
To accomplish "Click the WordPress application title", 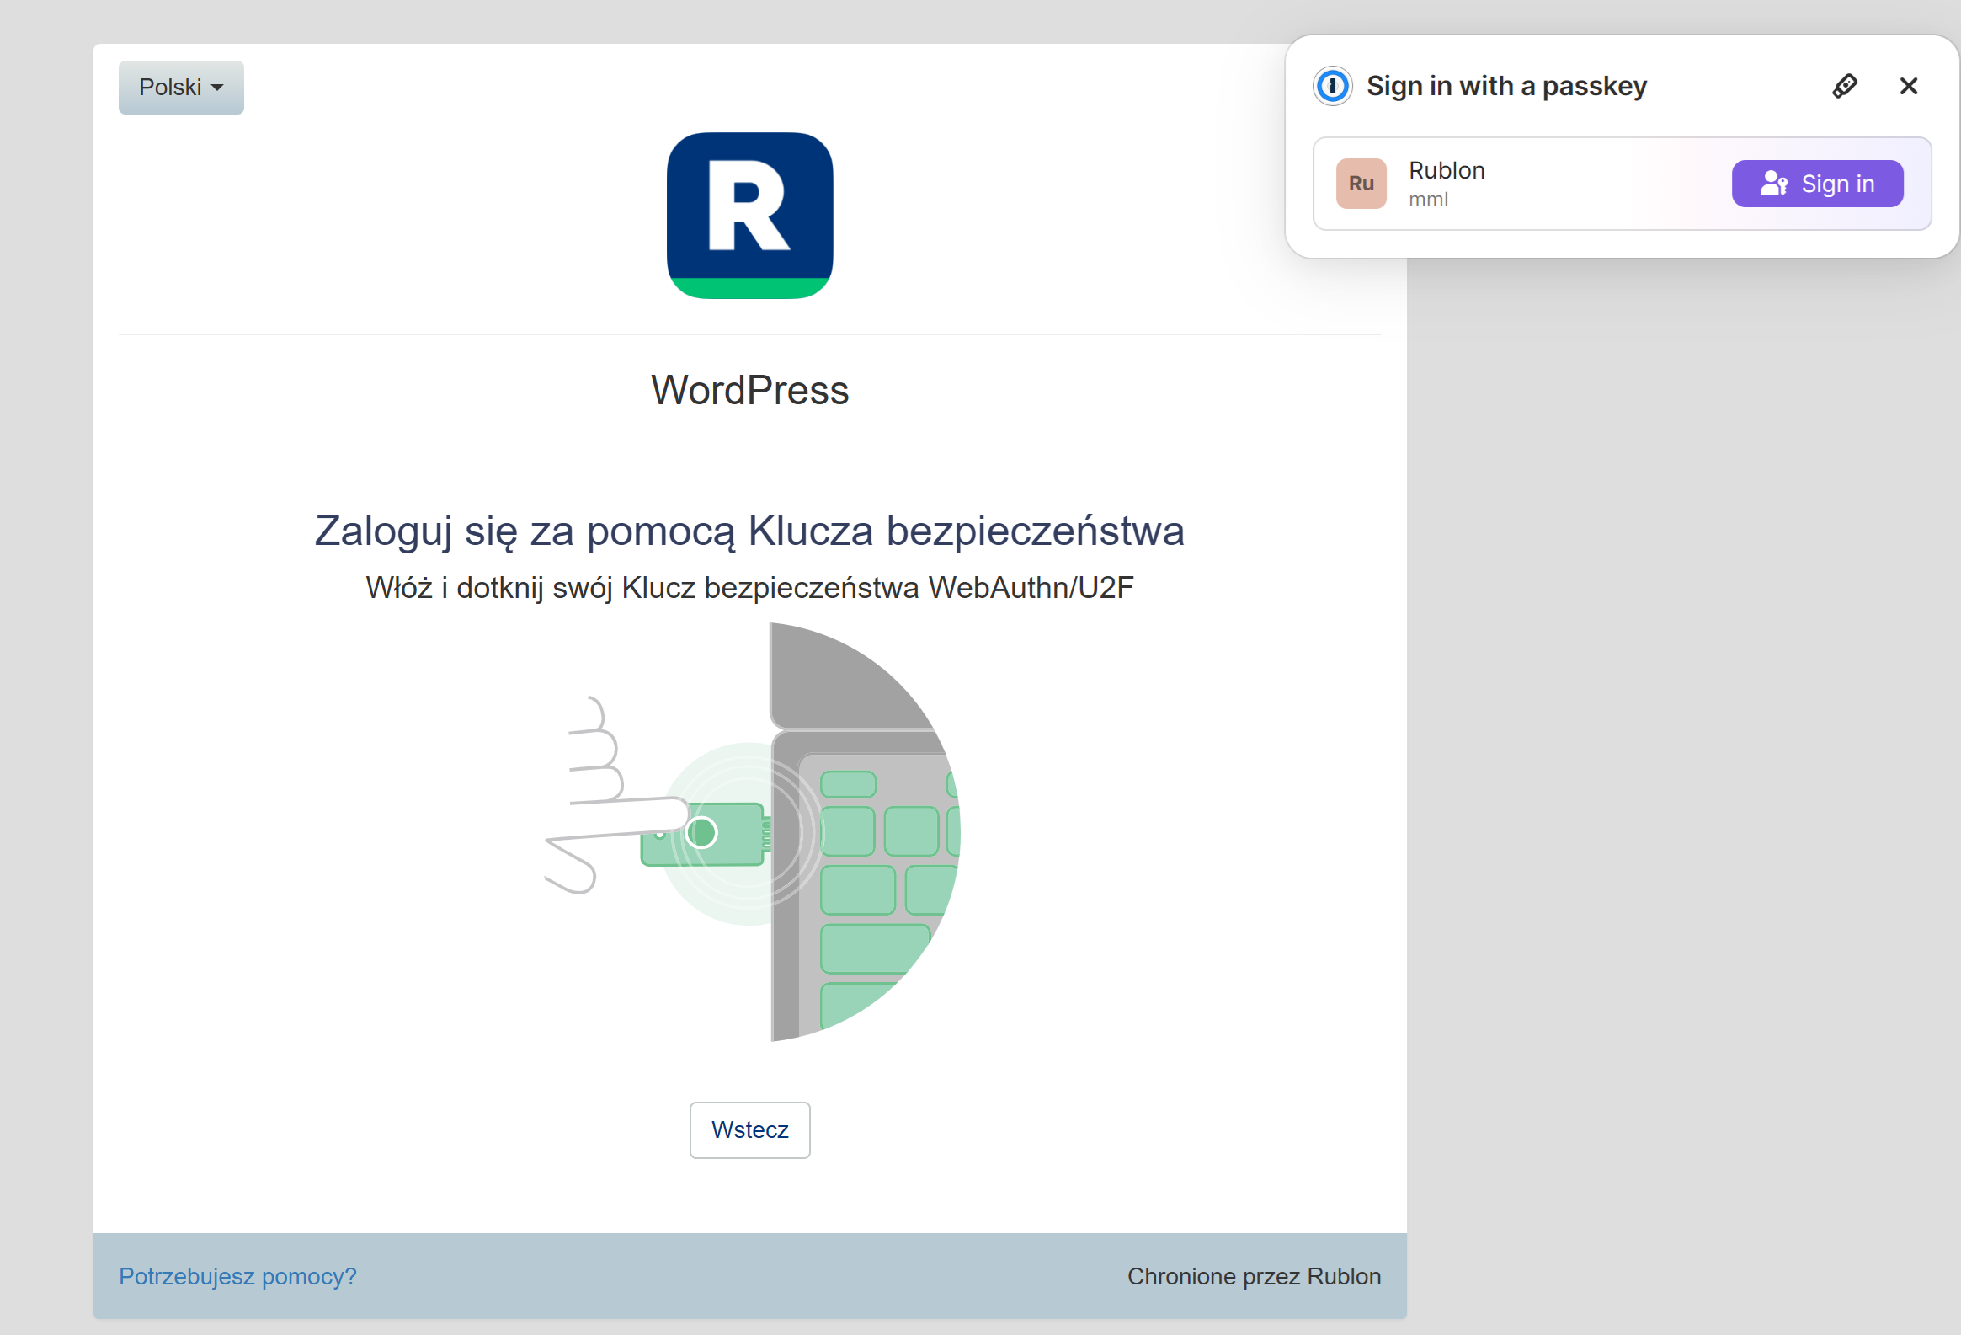I will click(749, 390).
